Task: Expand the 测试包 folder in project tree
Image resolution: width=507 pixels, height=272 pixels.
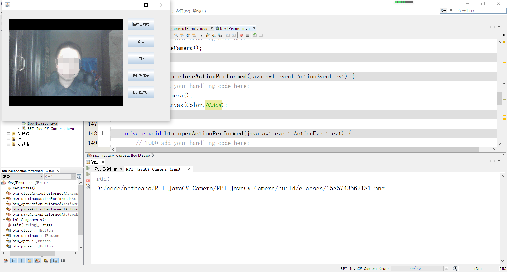Action: point(8,134)
